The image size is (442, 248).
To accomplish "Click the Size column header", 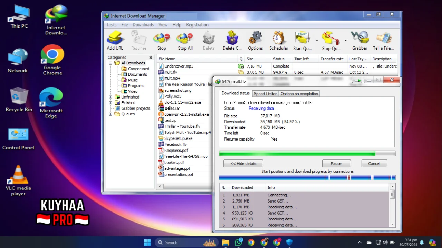I will click(x=257, y=59).
